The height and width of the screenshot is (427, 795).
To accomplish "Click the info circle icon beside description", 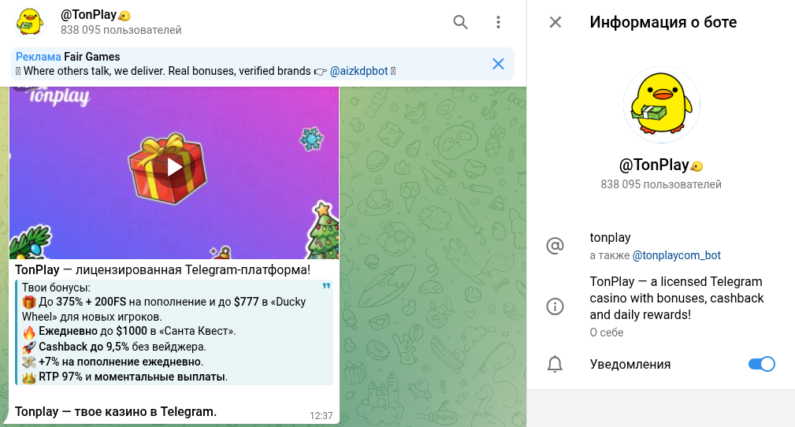I will click(x=555, y=306).
